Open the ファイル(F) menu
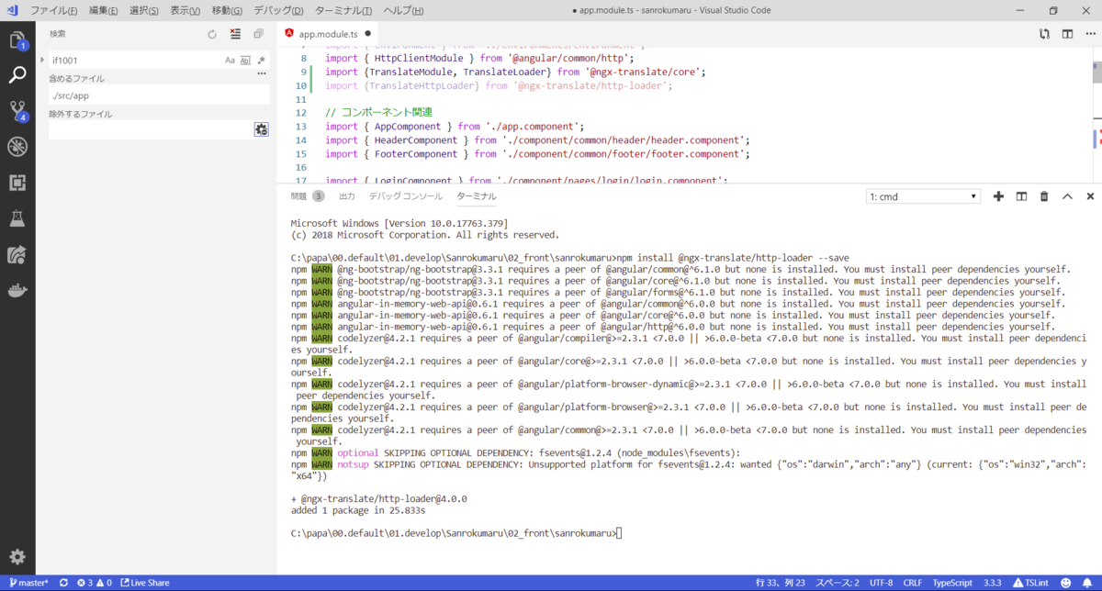The image size is (1102, 591). pyautogui.click(x=56, y=10)
